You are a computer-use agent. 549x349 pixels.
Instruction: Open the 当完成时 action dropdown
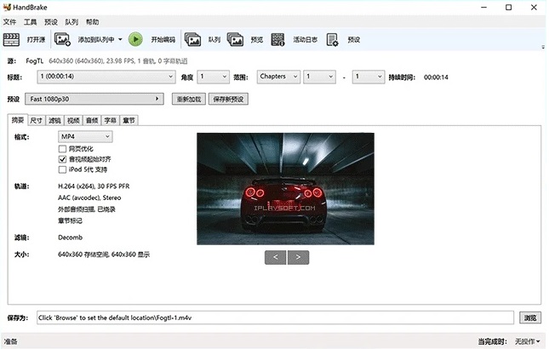click(x=527, y=341)
